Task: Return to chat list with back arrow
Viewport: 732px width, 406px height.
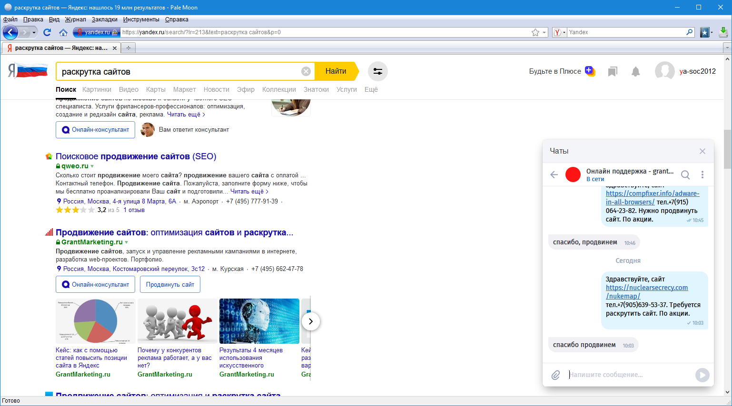Action: click(x=554, y=174)
